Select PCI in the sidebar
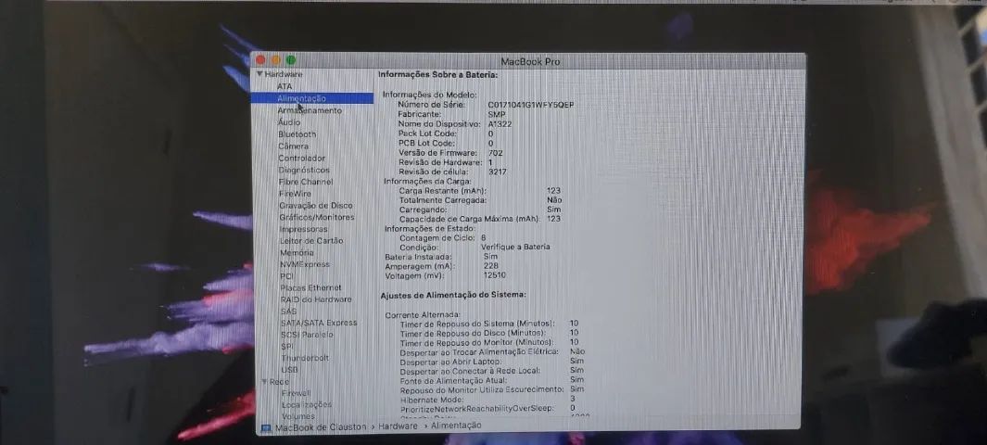Screen dimensions: 987x445 coord(286,275)
